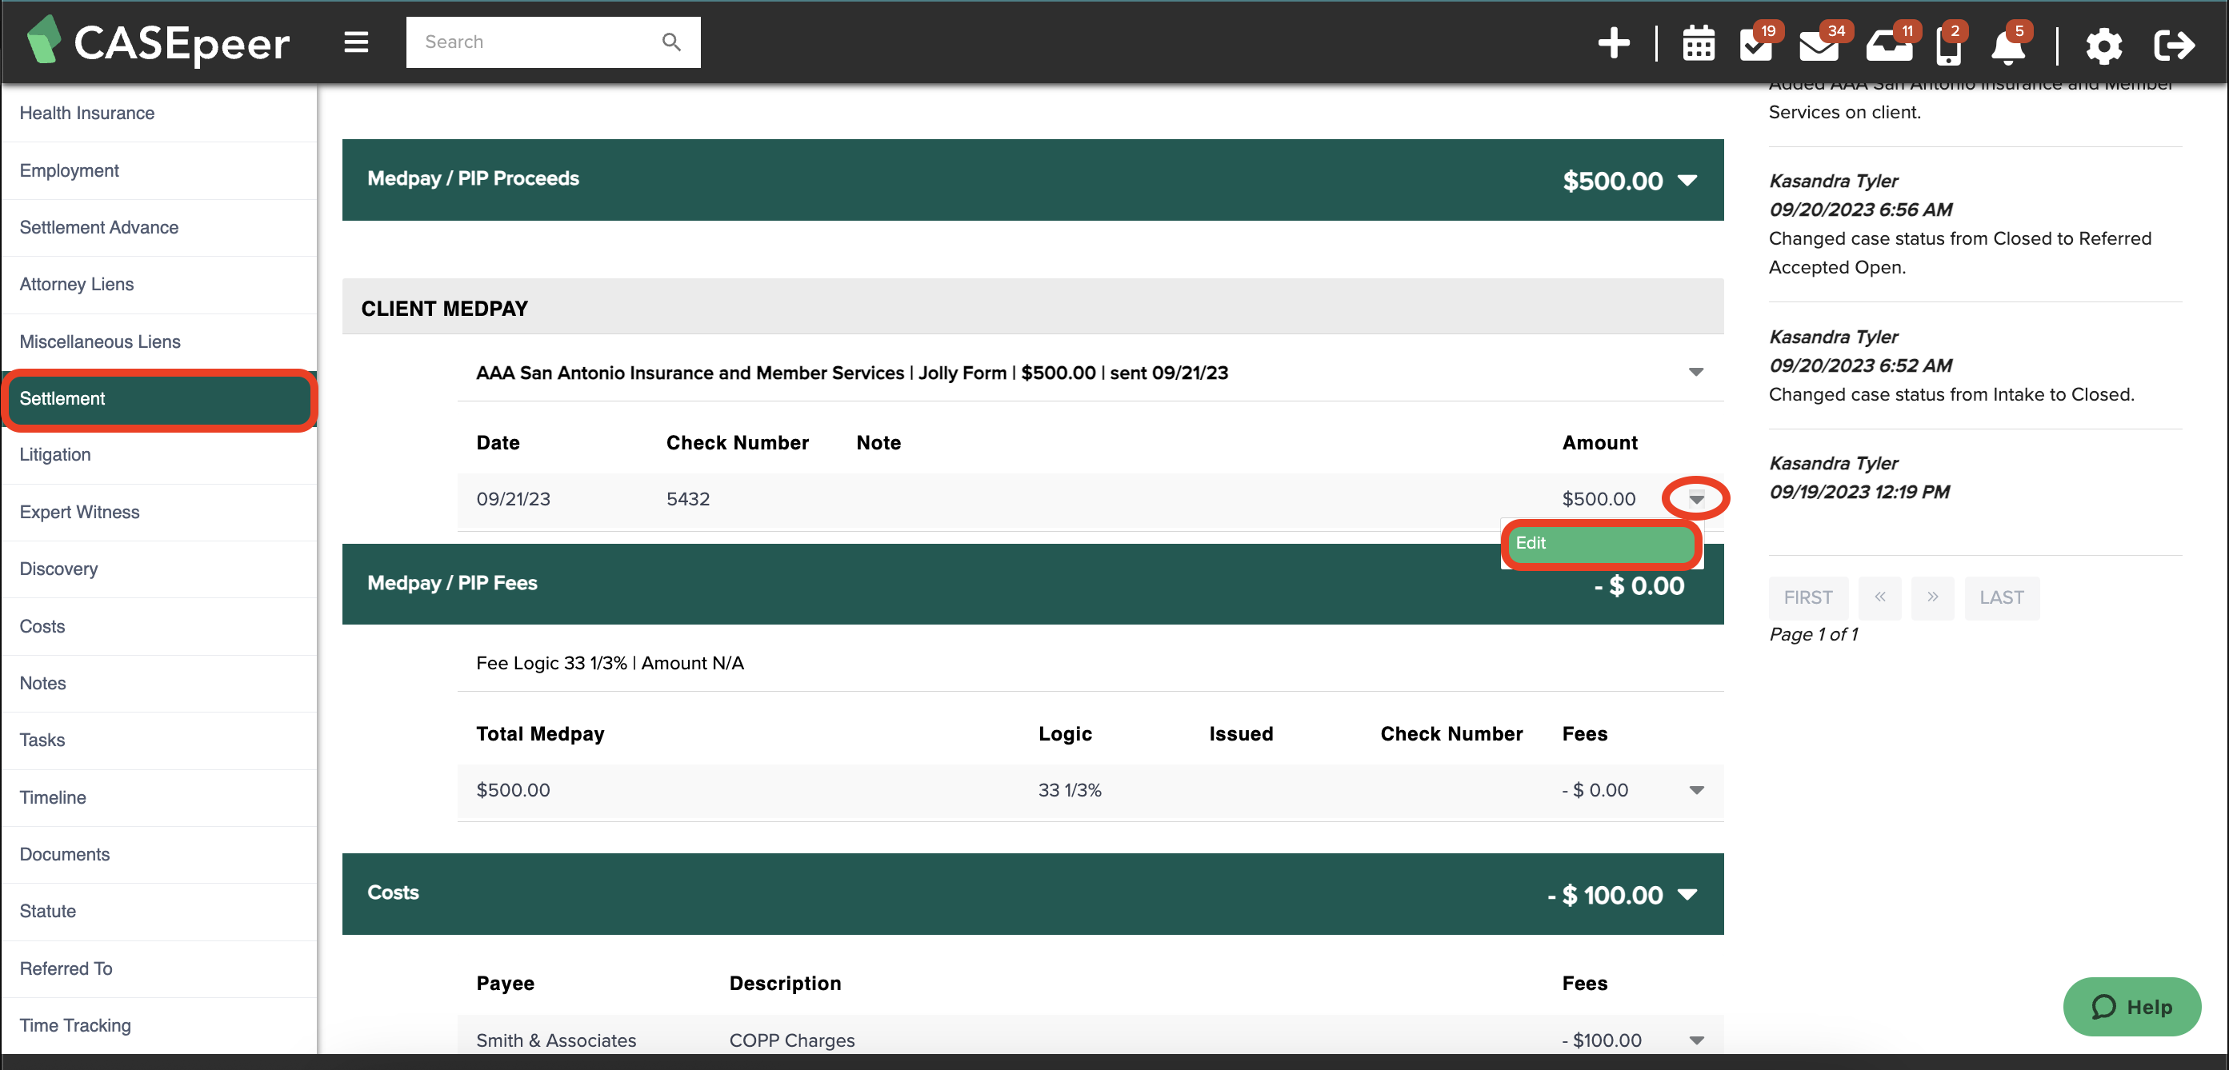This screenshot has height=1070, width=2229.
Task: Open dropdown for the - $ 0.00 fees row
Action: click(x=1696, y=790)
